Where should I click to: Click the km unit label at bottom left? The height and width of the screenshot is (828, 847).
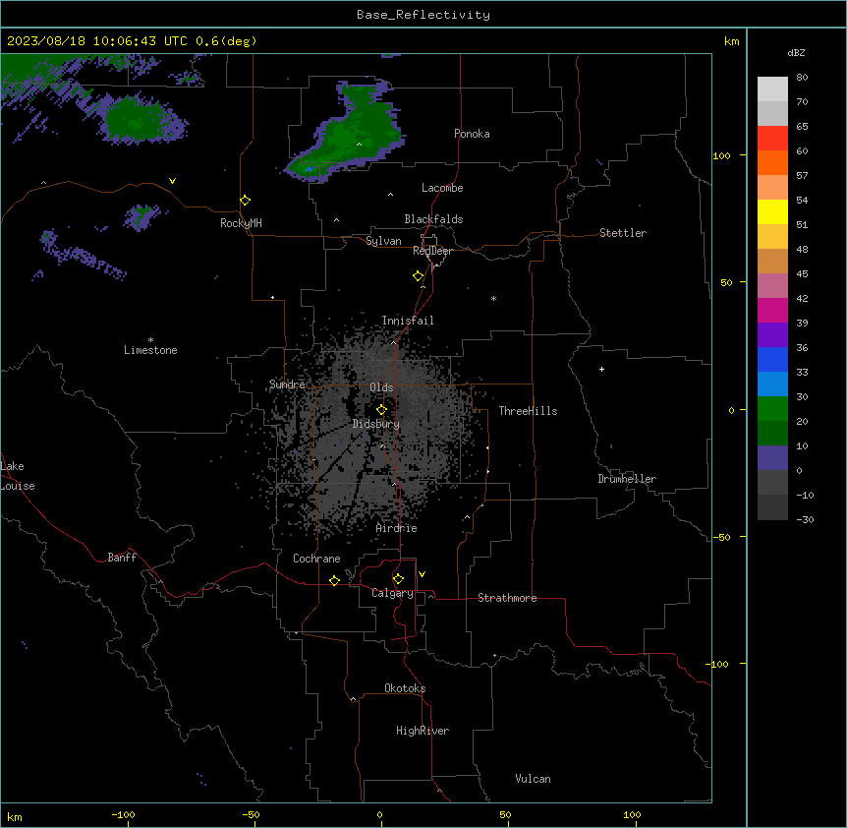point(15,816)
